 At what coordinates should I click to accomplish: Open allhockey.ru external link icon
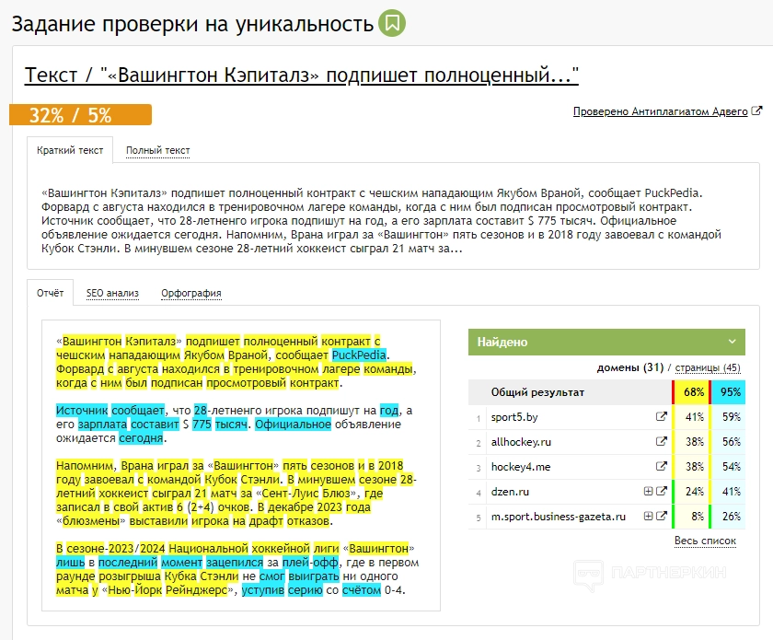[661, 441]
